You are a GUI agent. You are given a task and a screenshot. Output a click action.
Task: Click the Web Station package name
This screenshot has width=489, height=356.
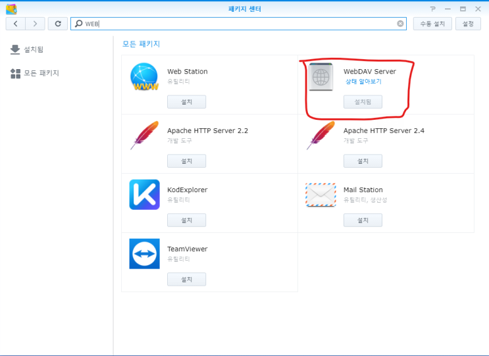click(188, 71)
